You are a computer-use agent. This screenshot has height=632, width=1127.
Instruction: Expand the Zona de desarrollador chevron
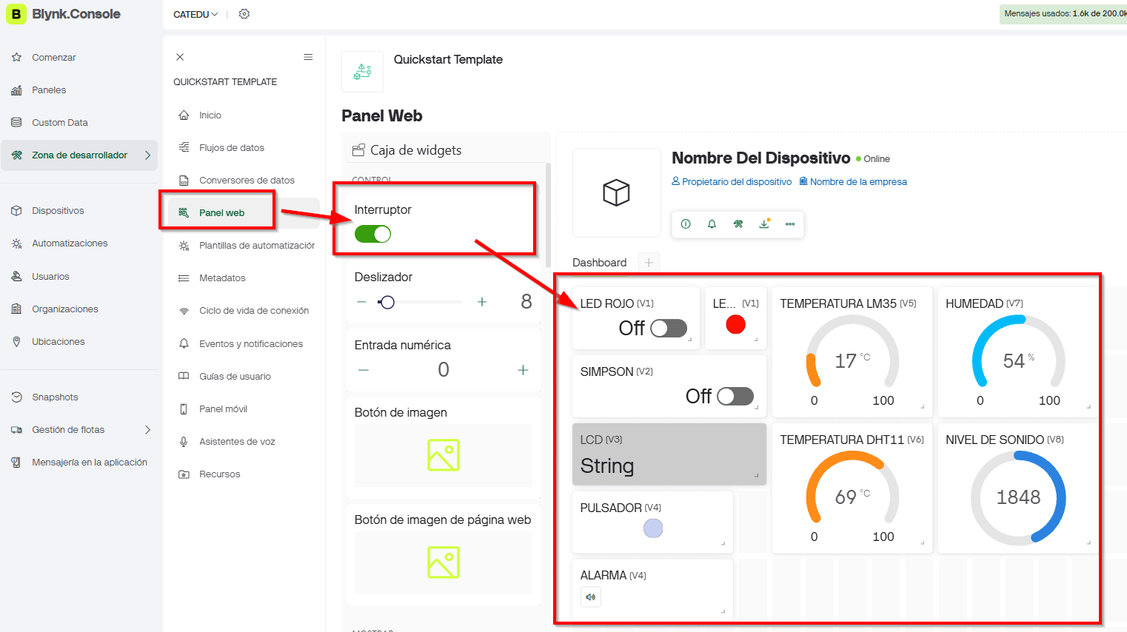point(147,155)
